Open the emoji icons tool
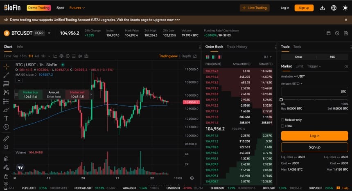Viewport: 352px width, 191px height. [x=6, y=127]
